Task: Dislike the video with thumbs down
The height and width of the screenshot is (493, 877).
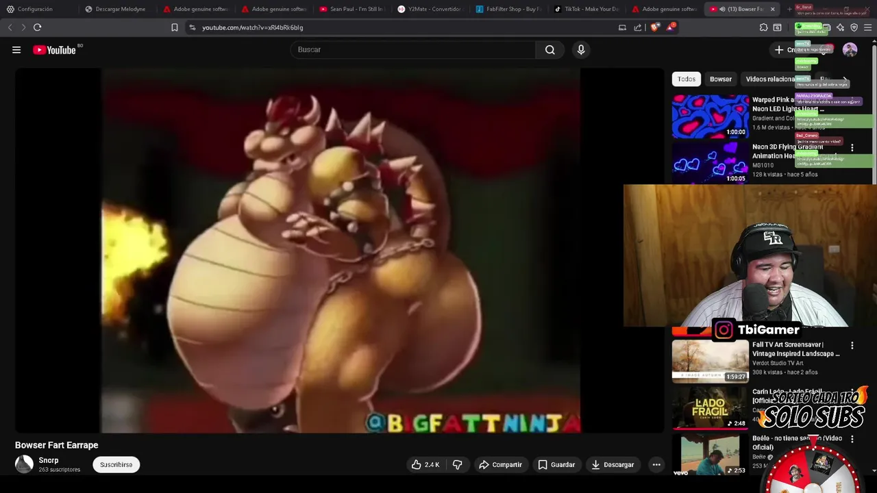Action: [458, 464]
